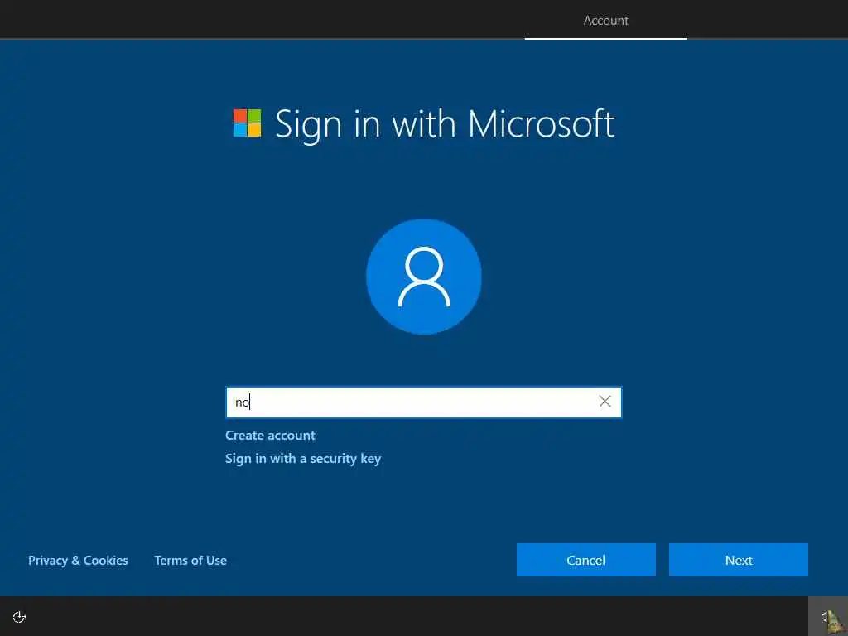Open the Terms of Use link

(x=190, y=561)
